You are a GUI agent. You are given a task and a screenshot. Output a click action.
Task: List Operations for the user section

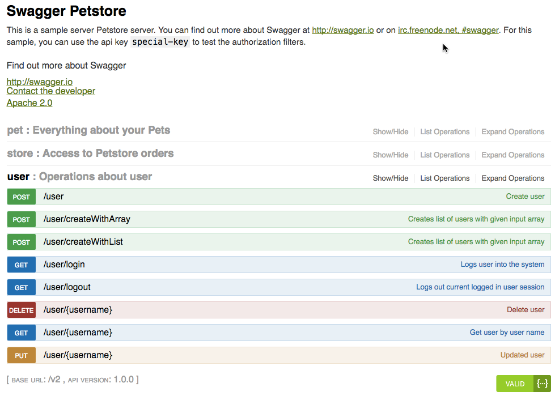(x=444, y=178)
